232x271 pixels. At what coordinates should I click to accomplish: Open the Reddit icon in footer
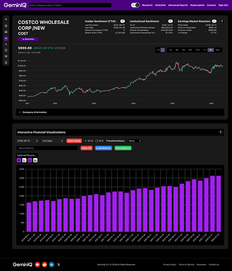[x=44, y=264]
